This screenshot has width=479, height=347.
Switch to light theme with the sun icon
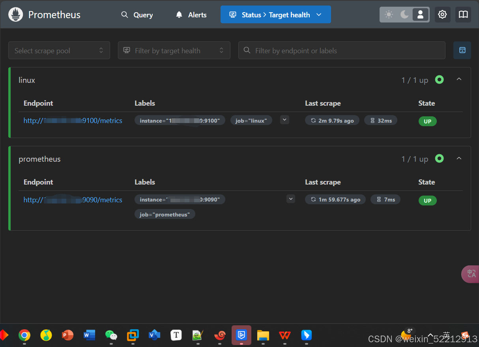[389, 14]
